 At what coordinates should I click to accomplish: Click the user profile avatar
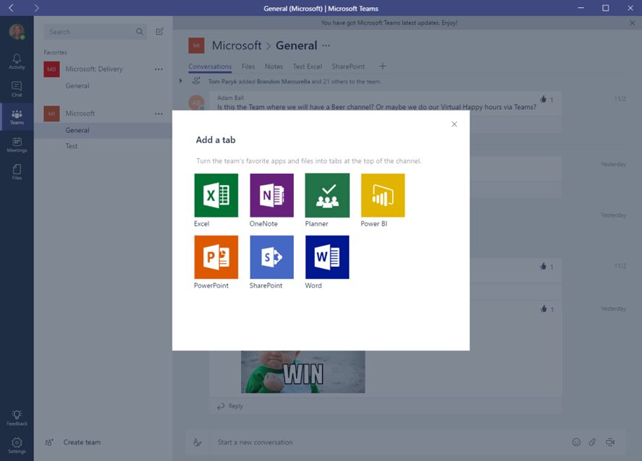[x=17, y=32]
